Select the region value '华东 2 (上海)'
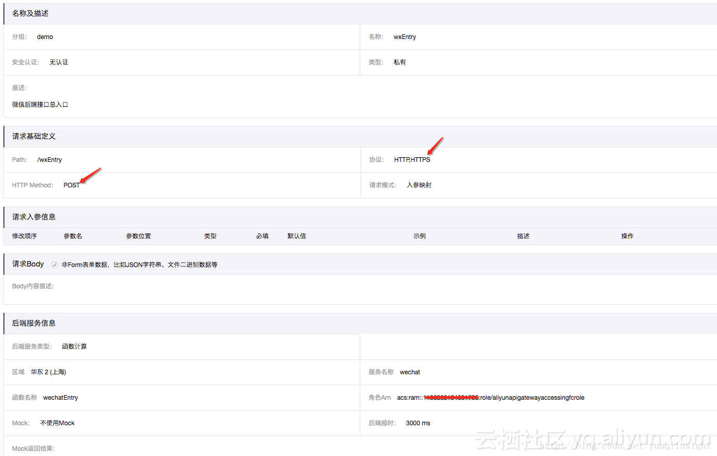Image resolution: width=717 pixels, height=456 pixels. pos(48,372)
